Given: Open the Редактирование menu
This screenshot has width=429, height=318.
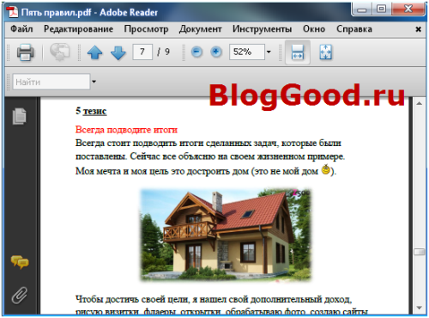Looking at the screenshot, I should 78,29.
